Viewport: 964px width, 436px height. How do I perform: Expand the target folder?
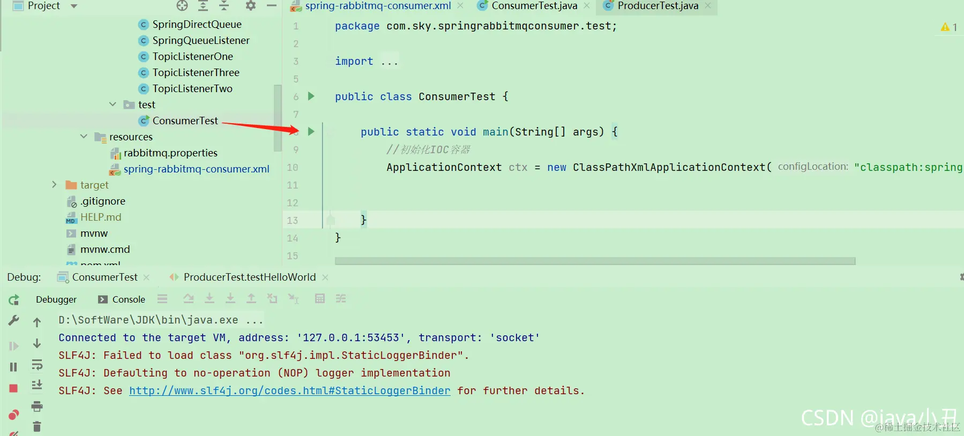tap(54, 185)
